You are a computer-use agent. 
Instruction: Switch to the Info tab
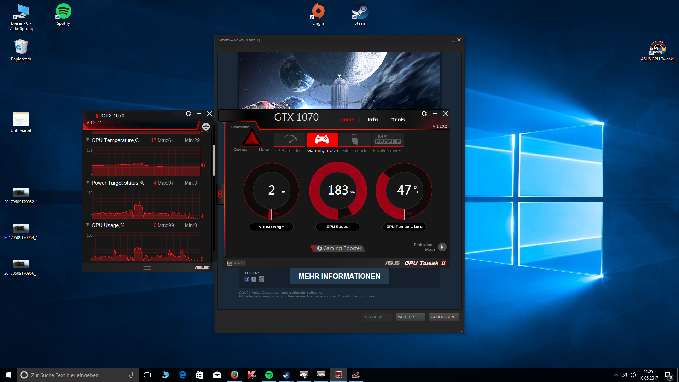coord(372,120)
